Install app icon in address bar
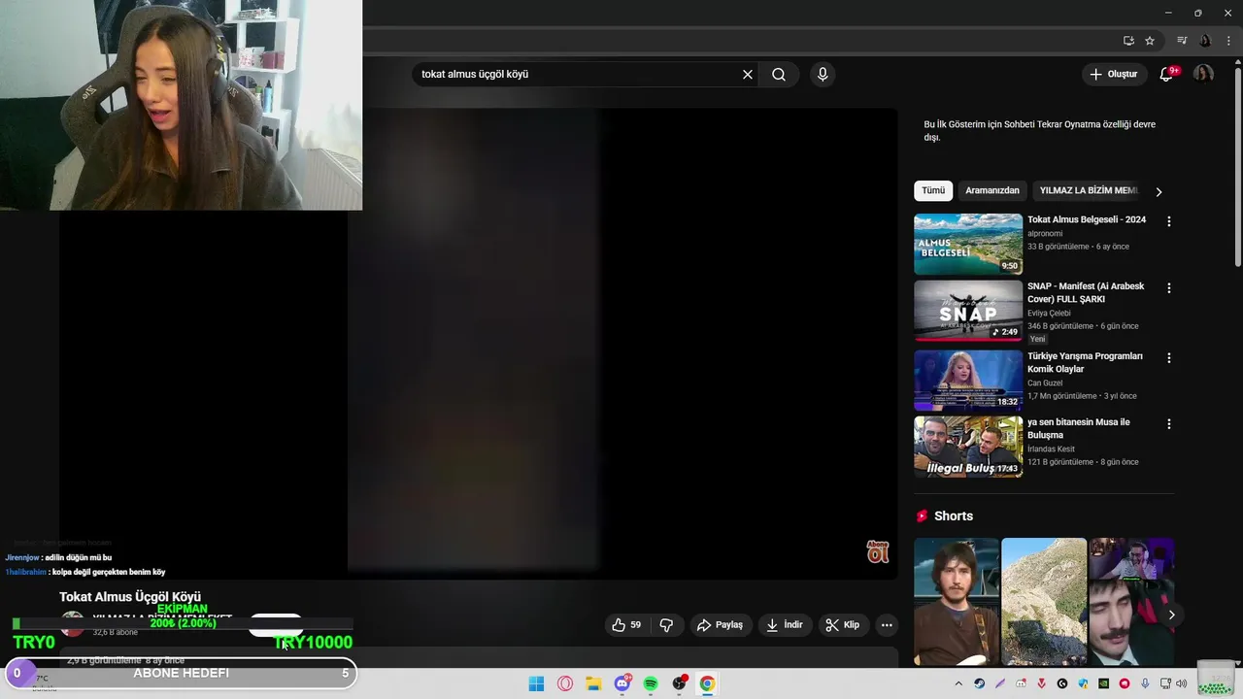 pyautogui.click(x=1128, y=41)
